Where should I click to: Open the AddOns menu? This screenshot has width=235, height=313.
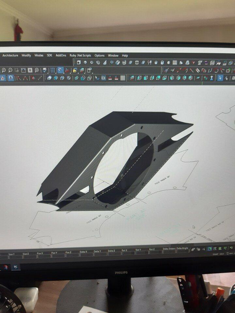pos(61,55)
